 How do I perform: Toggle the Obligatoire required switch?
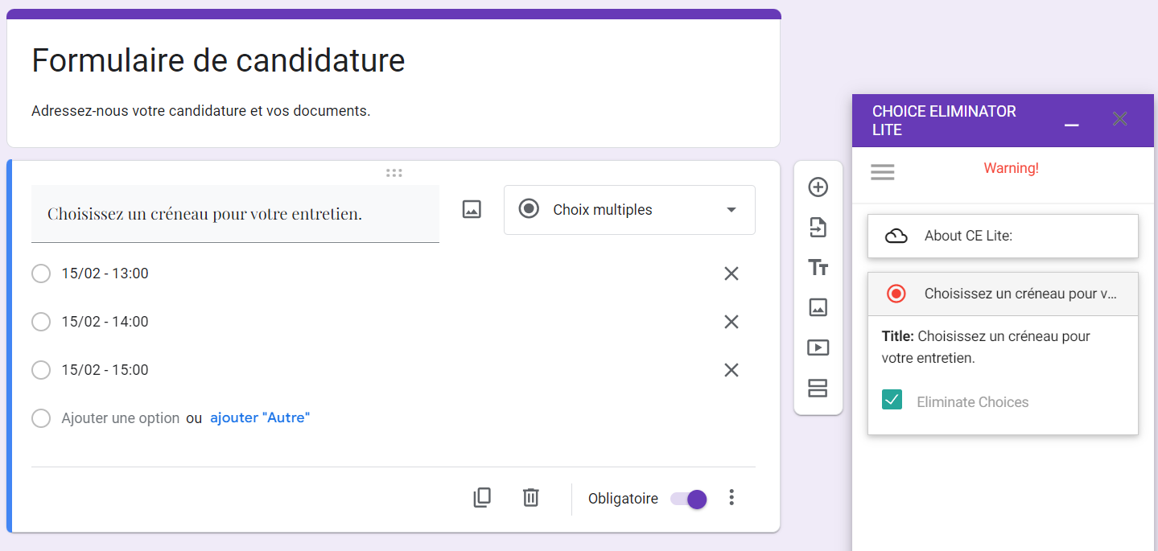click(689, 499)
